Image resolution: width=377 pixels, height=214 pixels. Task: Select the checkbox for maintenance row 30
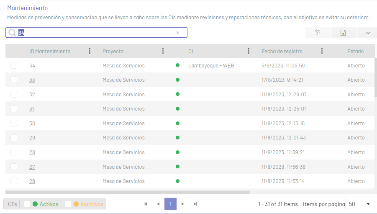tap(14, 123)
